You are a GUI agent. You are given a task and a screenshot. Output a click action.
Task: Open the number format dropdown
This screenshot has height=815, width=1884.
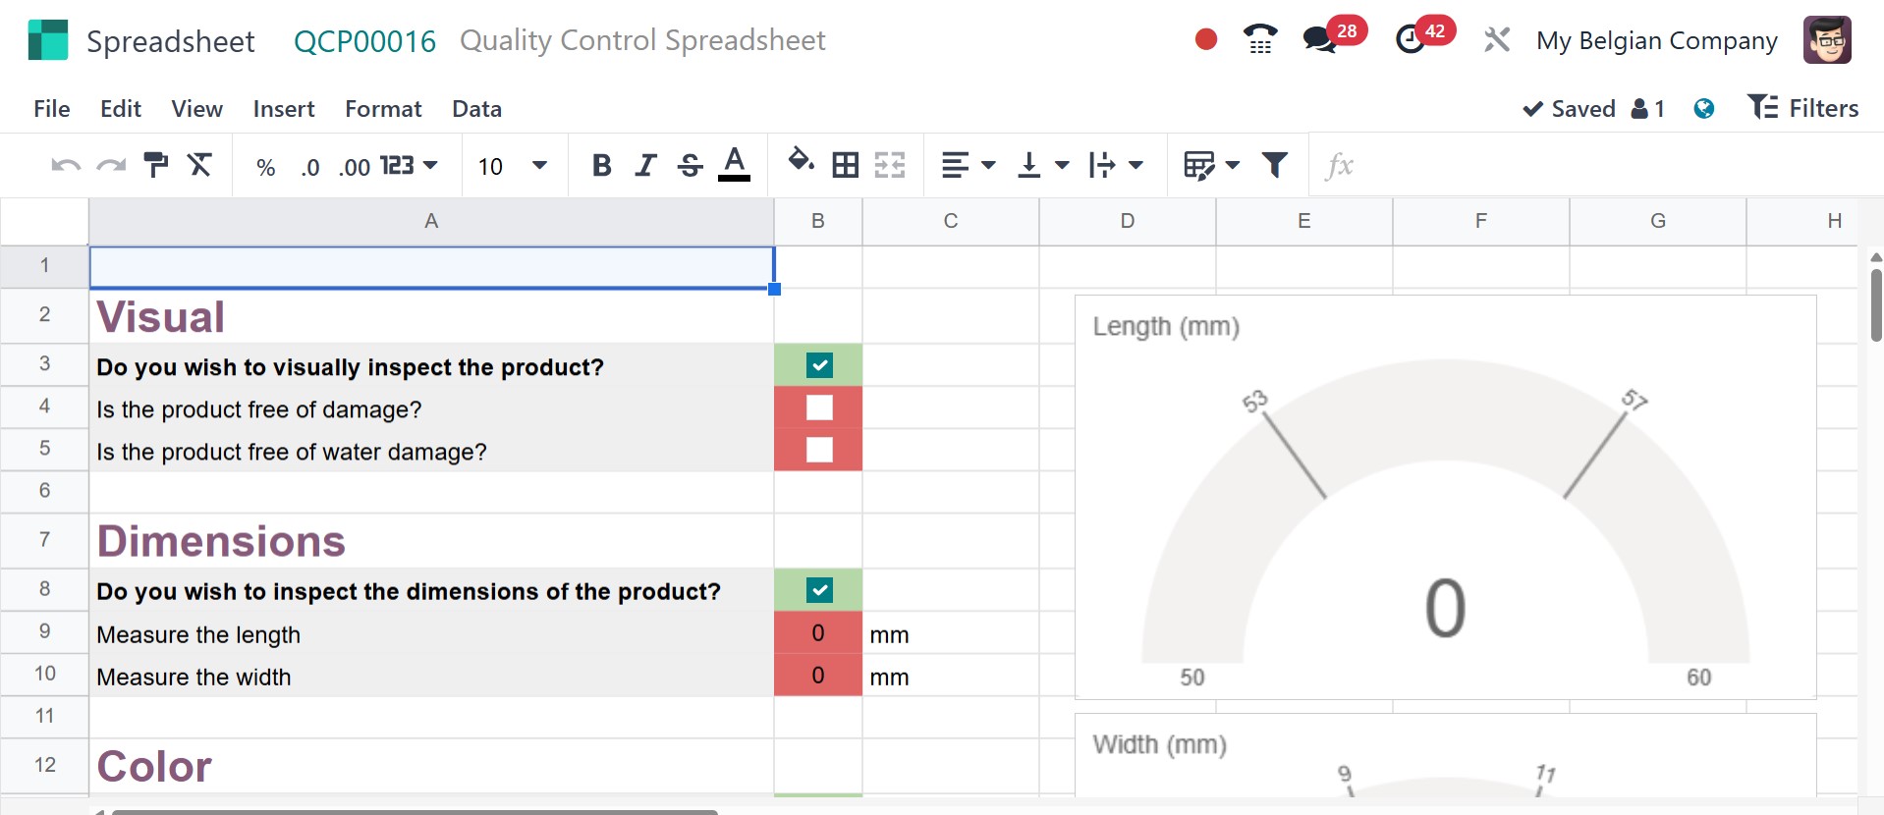pyautogui.click(x=409, y=165)
